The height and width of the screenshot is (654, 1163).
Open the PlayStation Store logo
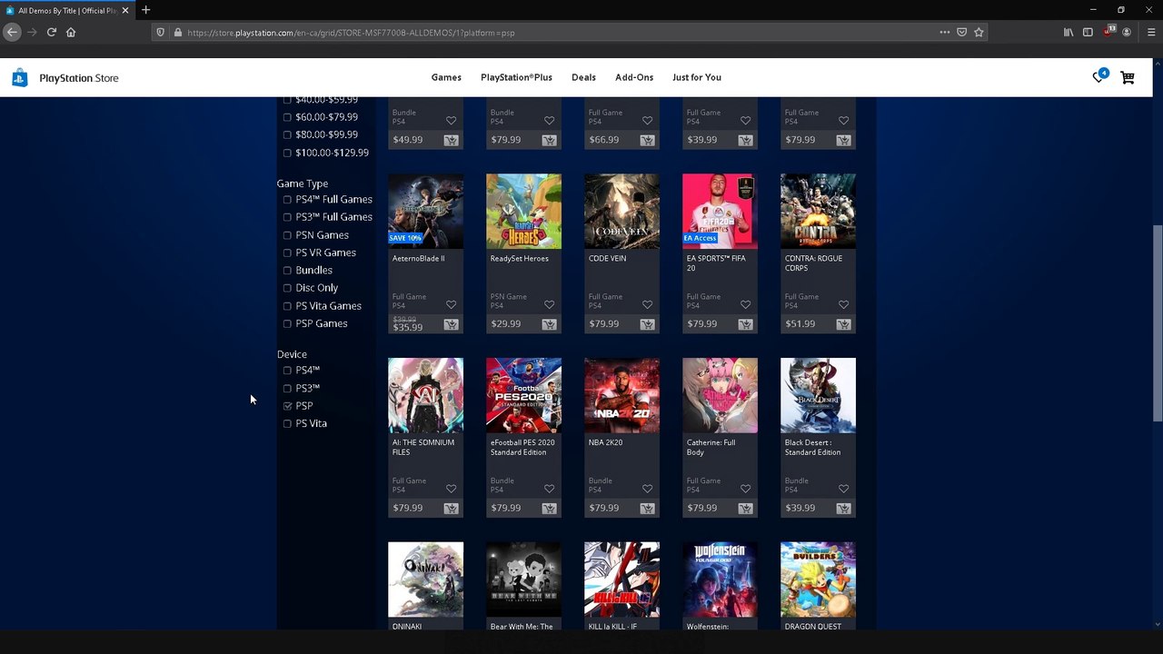65,78
